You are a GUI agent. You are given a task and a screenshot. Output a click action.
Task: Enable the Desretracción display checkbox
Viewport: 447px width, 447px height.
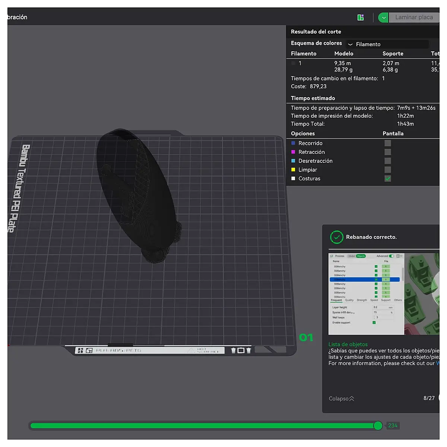[388, 161]
